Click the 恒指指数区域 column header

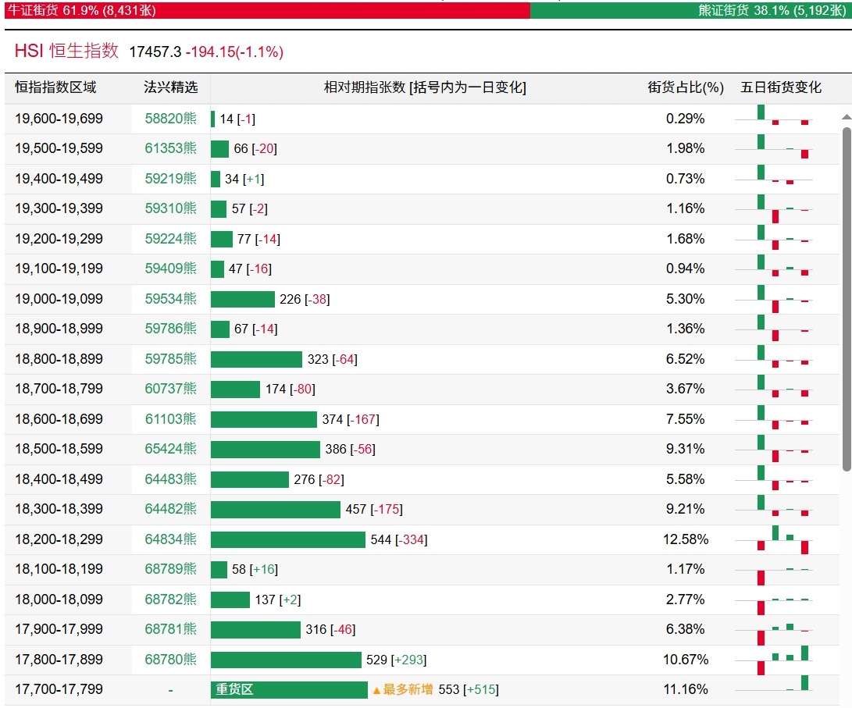[x=55, y=87]
